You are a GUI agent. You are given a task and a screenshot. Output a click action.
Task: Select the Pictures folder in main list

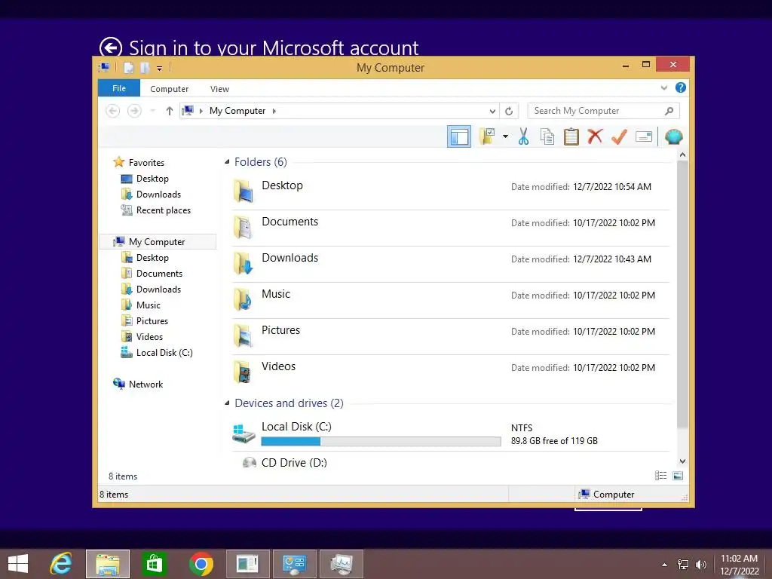tap(451, 337)
